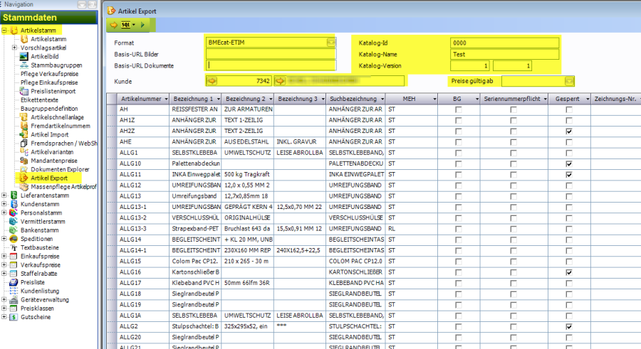641x349 pixels.
Task: Open the Format dropdown list
Action: tap(330, 43)
